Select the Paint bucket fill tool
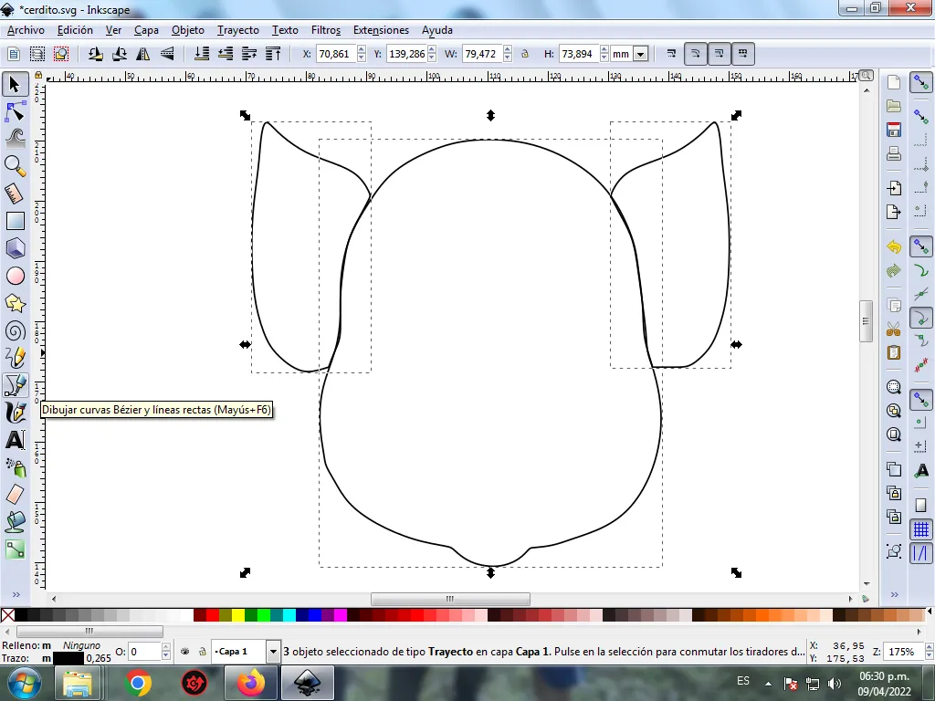Viewport: 935px width, 701px height. pos(15,522)
